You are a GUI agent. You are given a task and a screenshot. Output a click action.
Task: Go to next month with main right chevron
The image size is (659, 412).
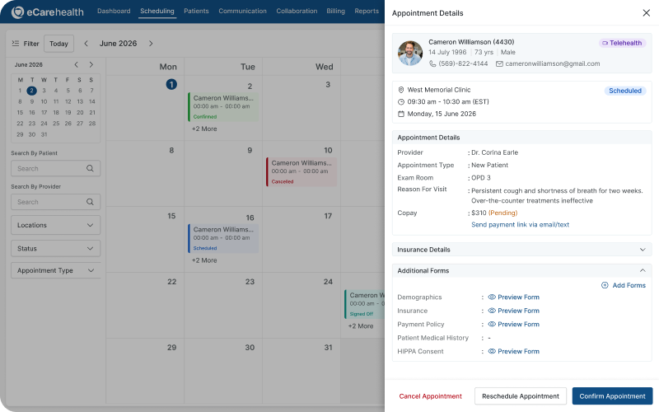tap(151, 44)
